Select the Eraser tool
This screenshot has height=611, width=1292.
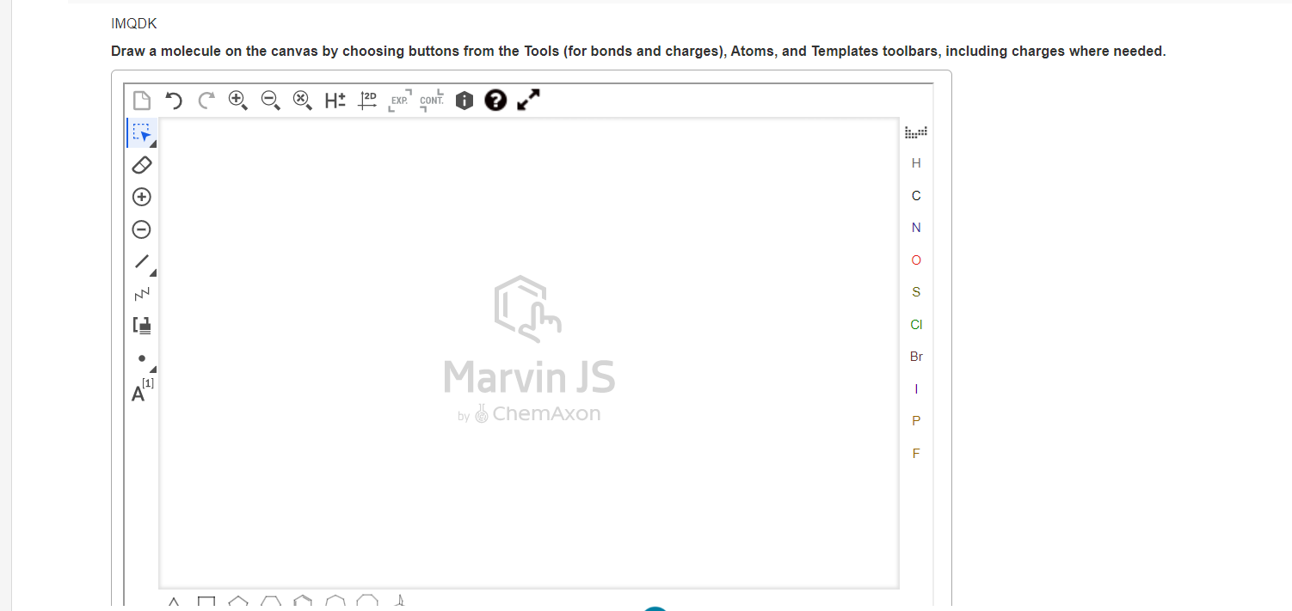[x=141, y=165]
